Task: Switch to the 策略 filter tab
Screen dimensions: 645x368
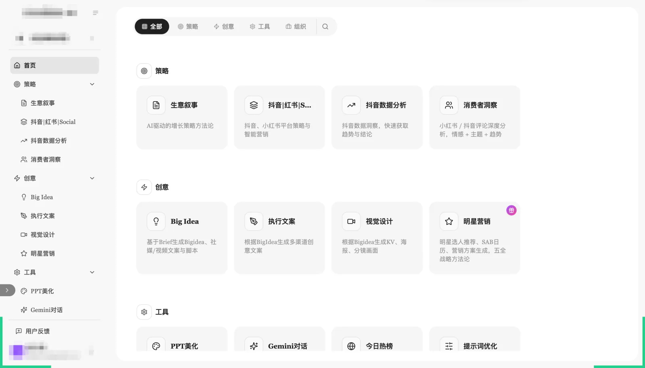Action: (x=188, y=27)
